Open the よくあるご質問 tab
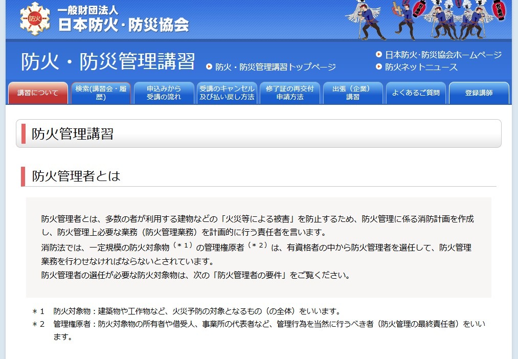518x359 pixels. tap(416, 93)
